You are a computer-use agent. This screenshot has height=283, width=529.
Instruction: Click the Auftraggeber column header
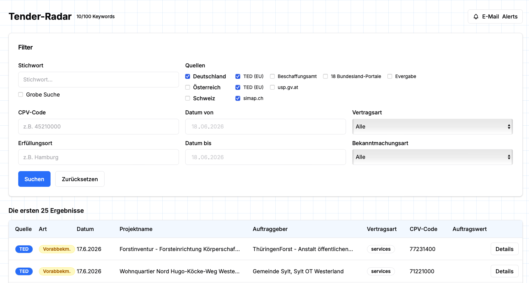[x=270, y=229]
